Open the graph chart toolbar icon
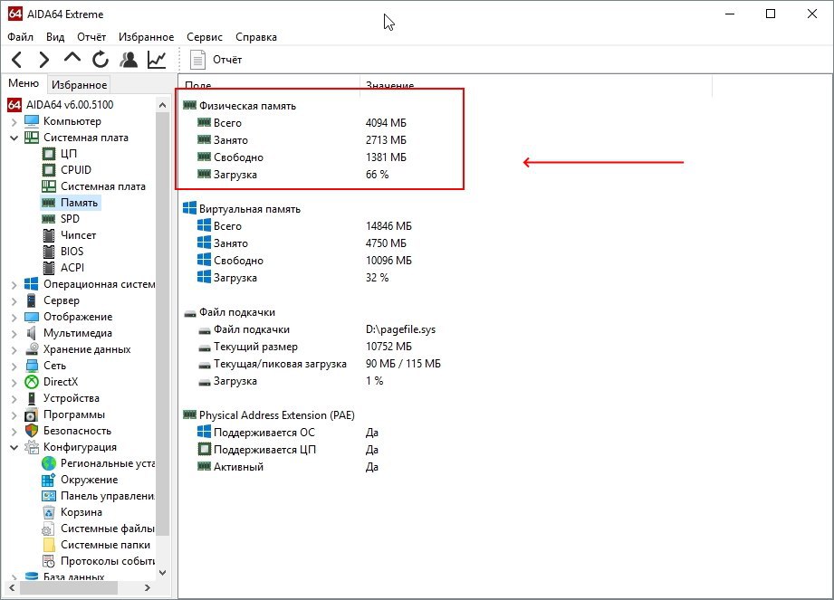 click(x=157, y=60)
